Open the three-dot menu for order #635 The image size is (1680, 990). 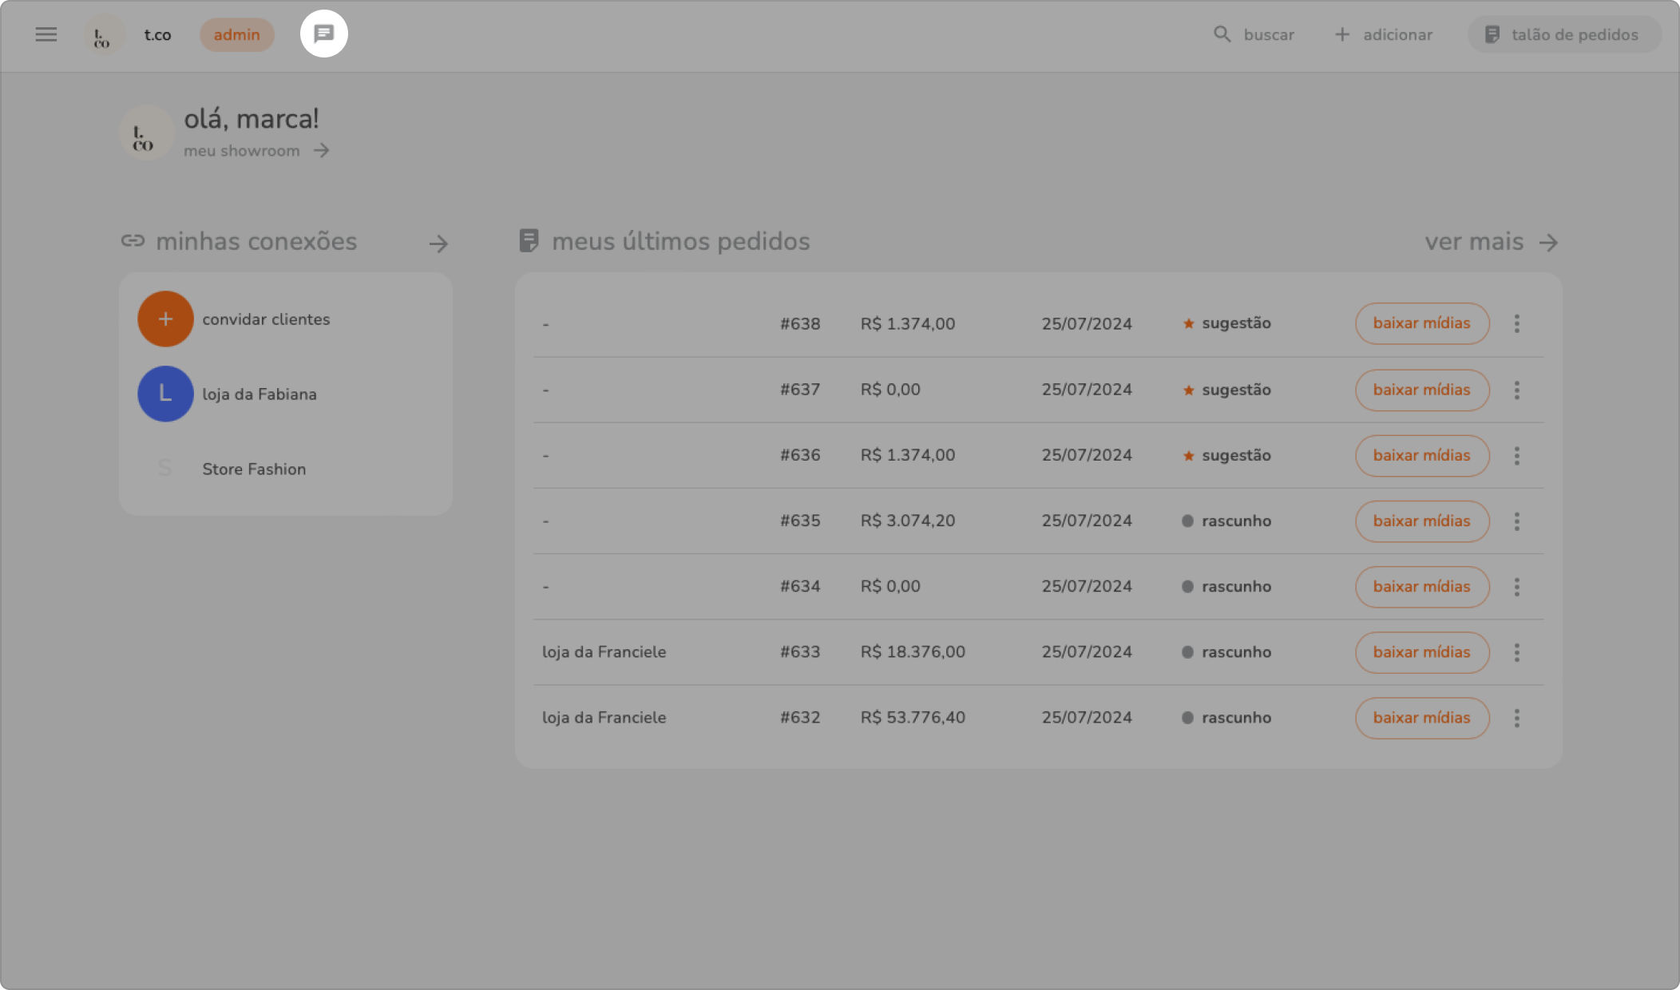tap(1516, 521)
